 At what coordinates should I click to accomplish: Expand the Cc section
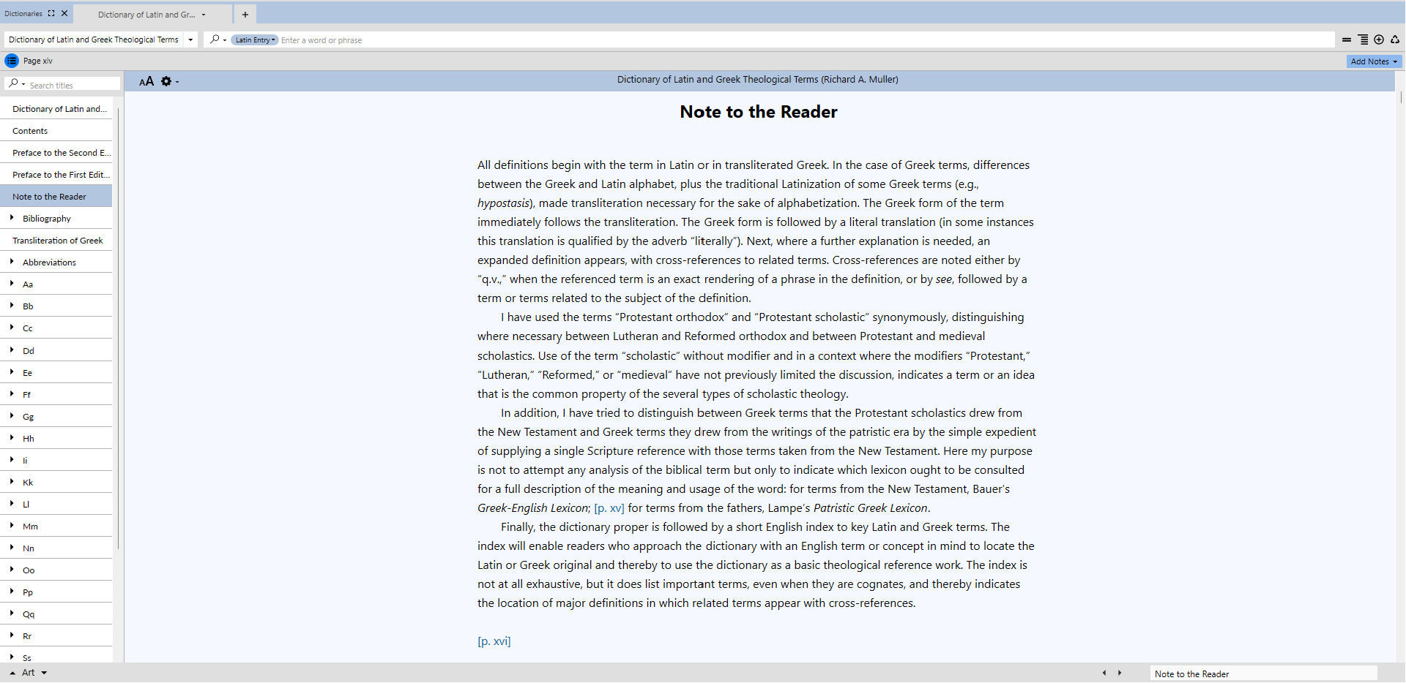click(x=12, y=328)
